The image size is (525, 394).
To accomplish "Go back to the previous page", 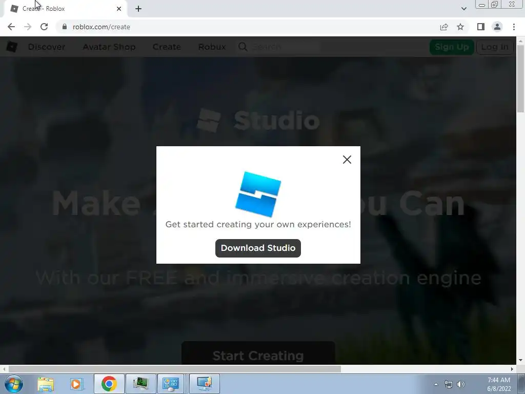I will point(11,27).
